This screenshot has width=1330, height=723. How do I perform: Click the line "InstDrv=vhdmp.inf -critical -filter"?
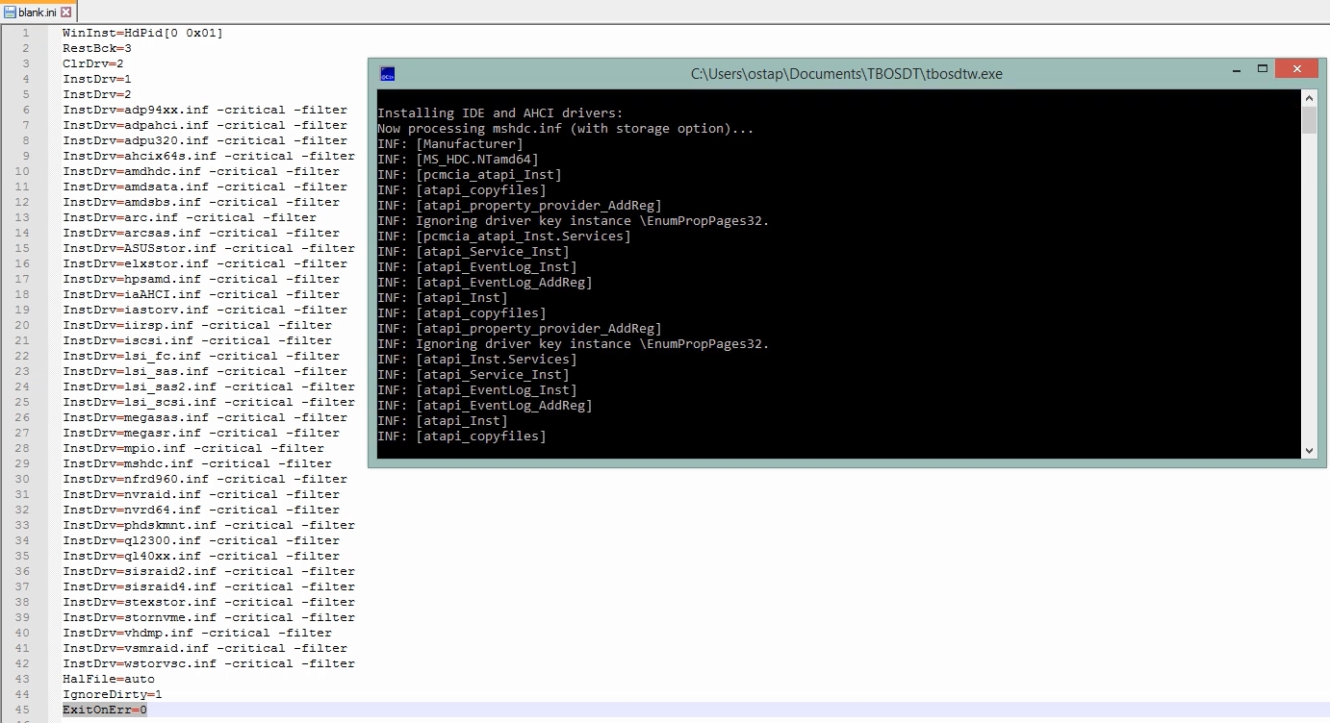(197, 633)
